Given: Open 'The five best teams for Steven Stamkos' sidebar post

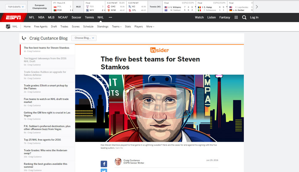Looking at the screenshot, I should [48, 50].
